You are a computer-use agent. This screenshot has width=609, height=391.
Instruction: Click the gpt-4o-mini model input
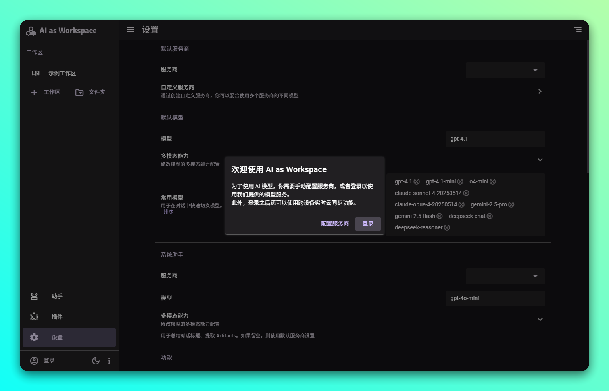click(495, 299)
